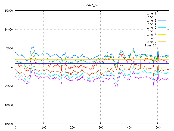Screen dimensions: 174x131
Task: Click the dark green line 10 legend sample
Action: (162, 45)
